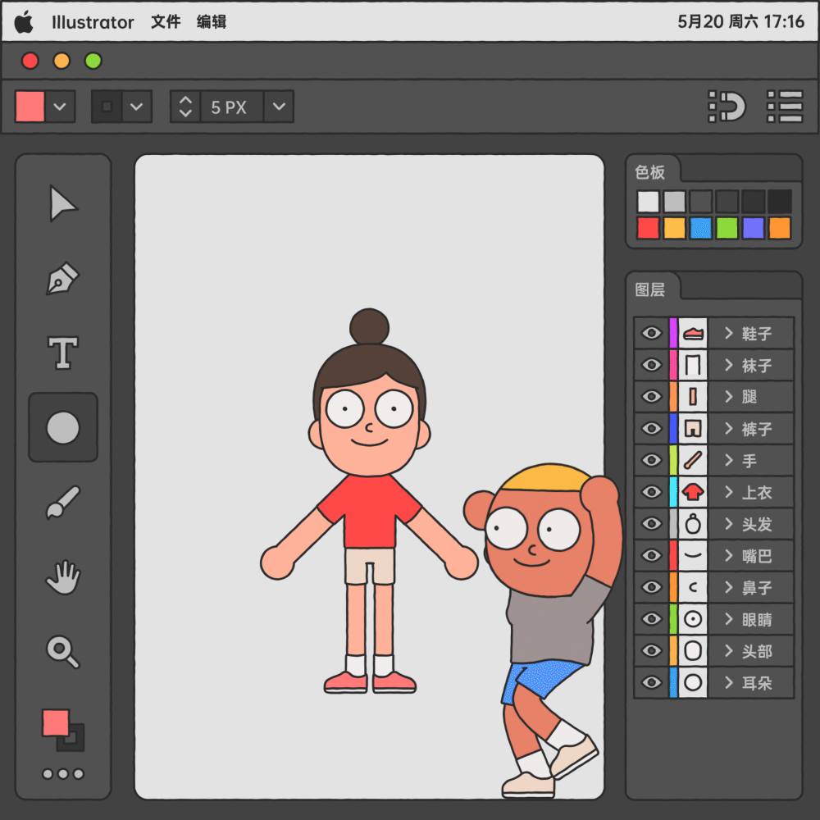820x820 pixels.
Task: Open the fill color dropdown arrow
Action: (x=60, y=107)
